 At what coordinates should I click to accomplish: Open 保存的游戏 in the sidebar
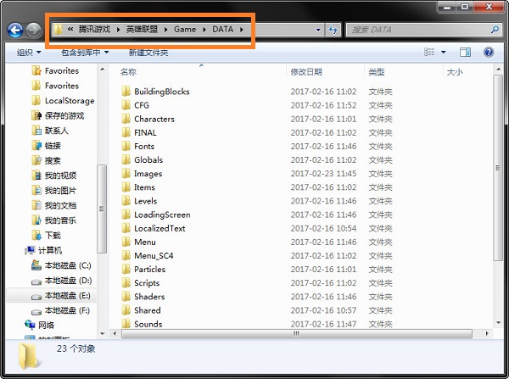(x=64, y=115)
